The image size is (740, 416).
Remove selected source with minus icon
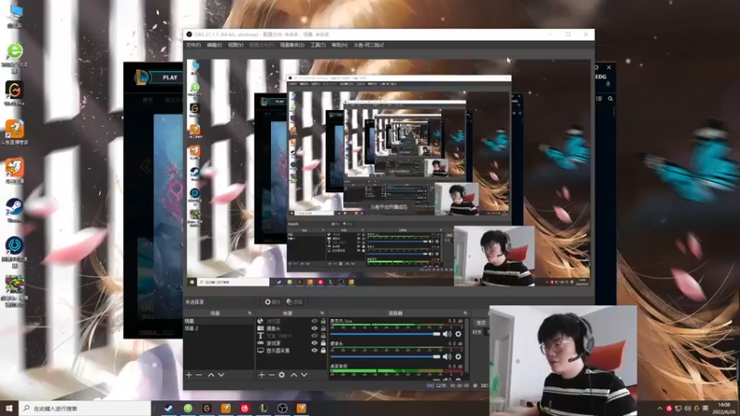pyautogui.click(x=271, y=375)
